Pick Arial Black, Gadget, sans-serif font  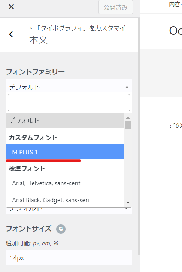tap(65, 200)
